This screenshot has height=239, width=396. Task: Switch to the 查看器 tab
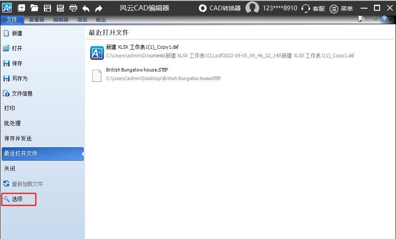click(36, 20)
